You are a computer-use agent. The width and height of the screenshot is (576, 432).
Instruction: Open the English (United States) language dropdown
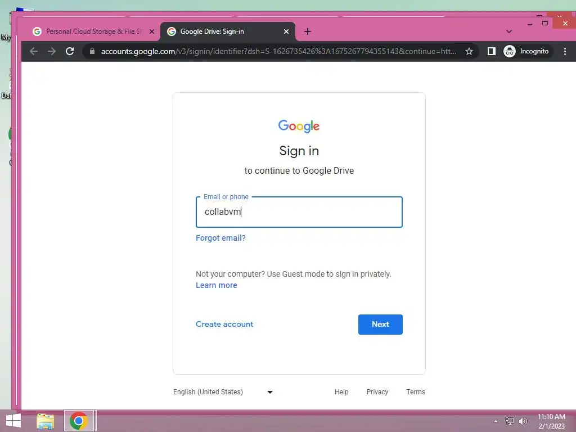point(223,392)
